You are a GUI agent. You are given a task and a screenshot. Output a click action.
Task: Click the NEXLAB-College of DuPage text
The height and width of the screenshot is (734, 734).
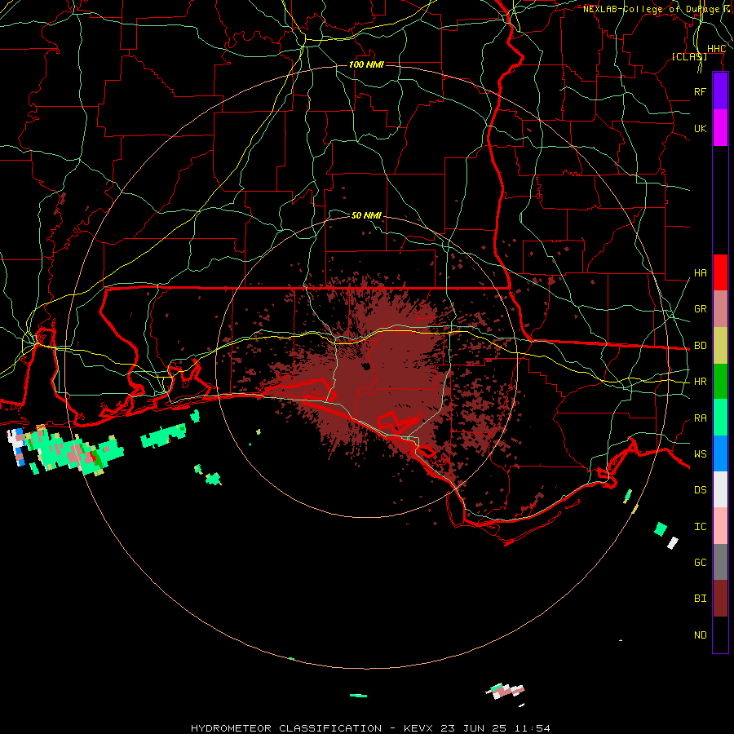coord(651,9)
